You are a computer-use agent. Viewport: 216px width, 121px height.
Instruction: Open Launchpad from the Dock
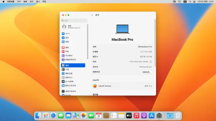coord(45,116)
